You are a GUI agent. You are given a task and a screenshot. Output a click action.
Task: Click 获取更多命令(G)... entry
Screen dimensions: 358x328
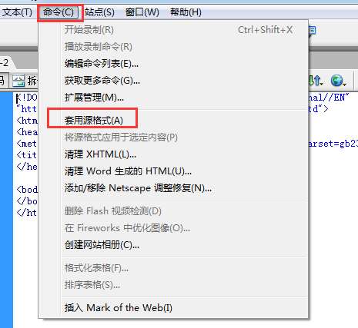click(x=102, y=81)
